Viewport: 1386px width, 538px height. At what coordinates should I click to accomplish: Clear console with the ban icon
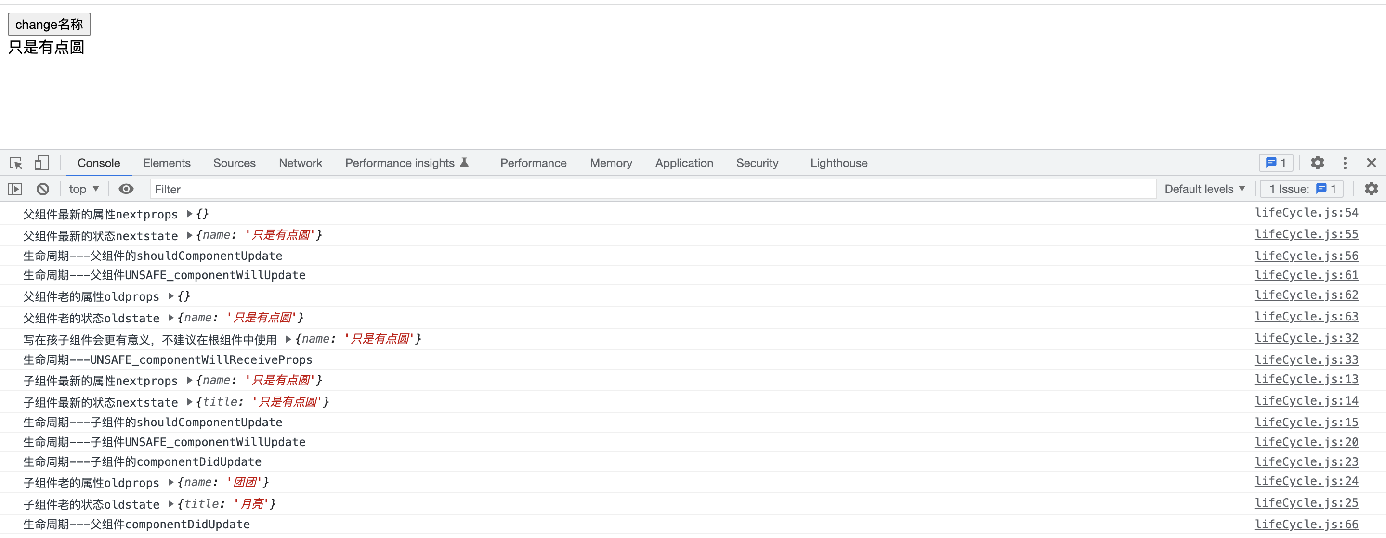[x=42, y=189]
